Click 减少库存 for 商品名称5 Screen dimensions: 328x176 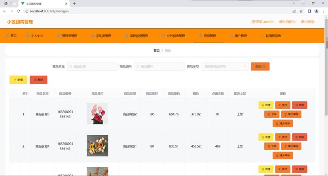[283, 123]
